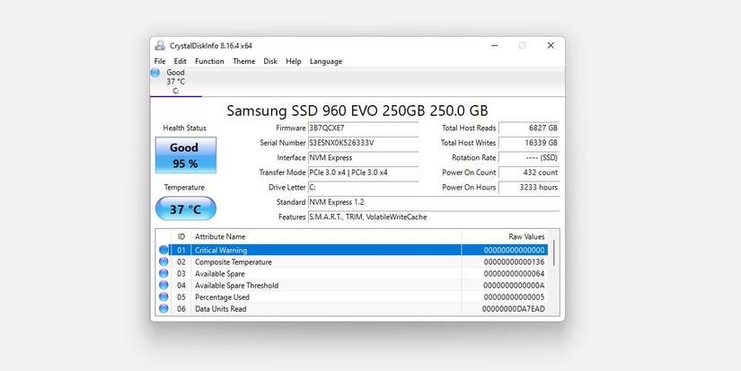Click the attribute list vertical scrollbar
The width and height of the screenshot is (741, 371).
(x=554, y=252)
